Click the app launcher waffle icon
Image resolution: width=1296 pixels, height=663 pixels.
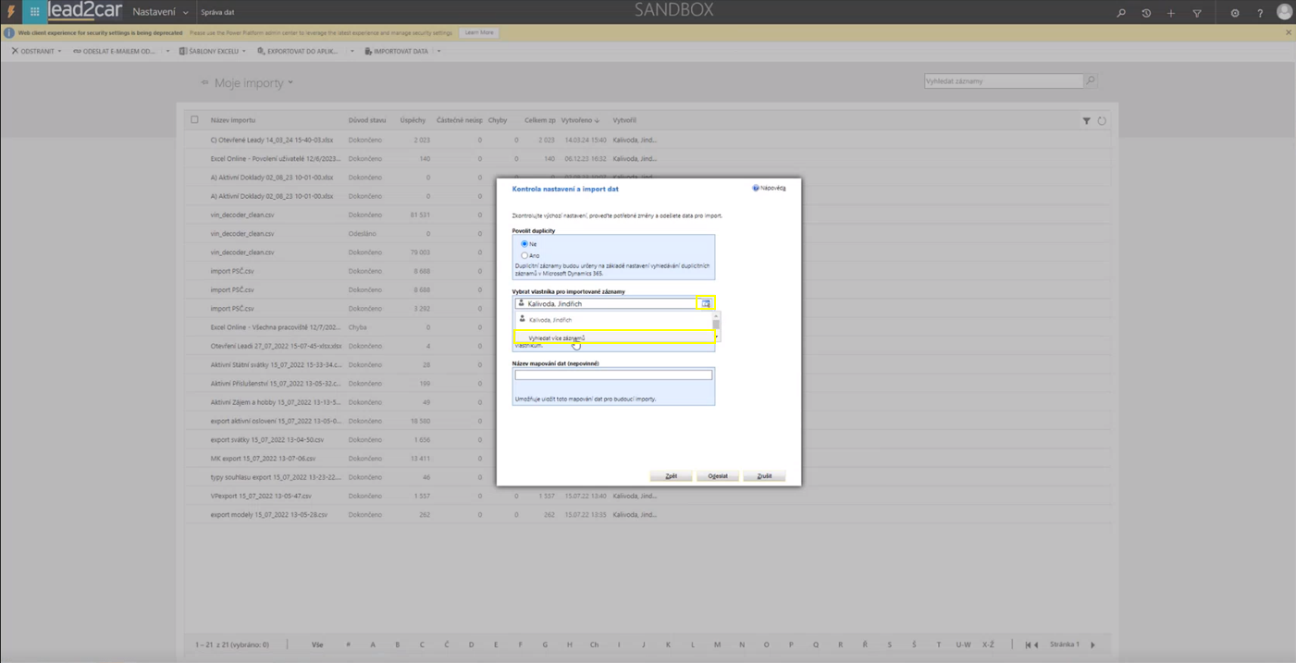click(x=35, y=12)
